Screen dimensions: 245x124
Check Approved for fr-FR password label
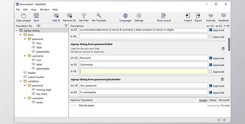[211, 71]
